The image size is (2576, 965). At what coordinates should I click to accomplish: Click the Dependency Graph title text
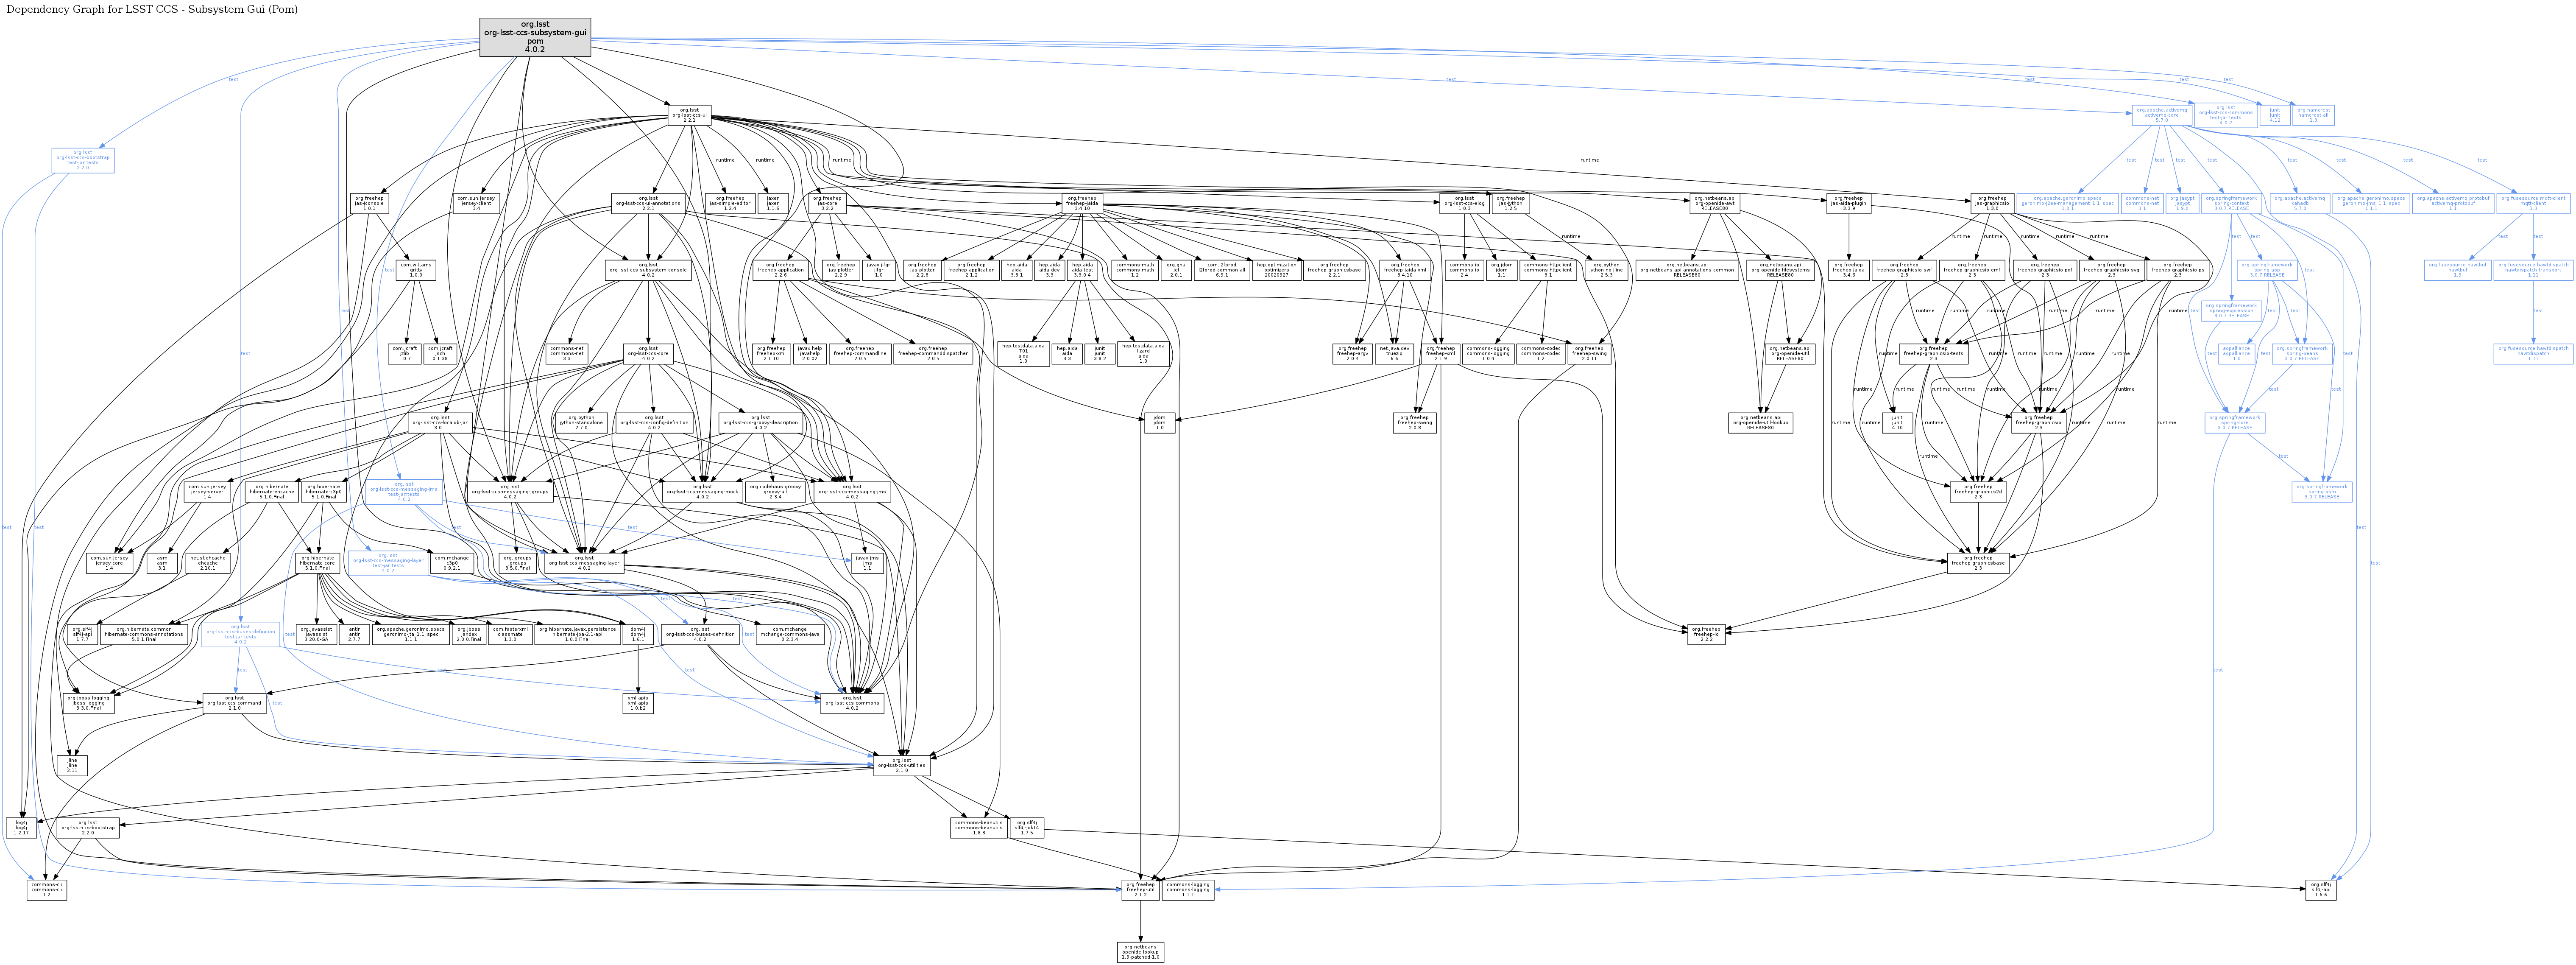pyautogui.click(x=152, y=9)
